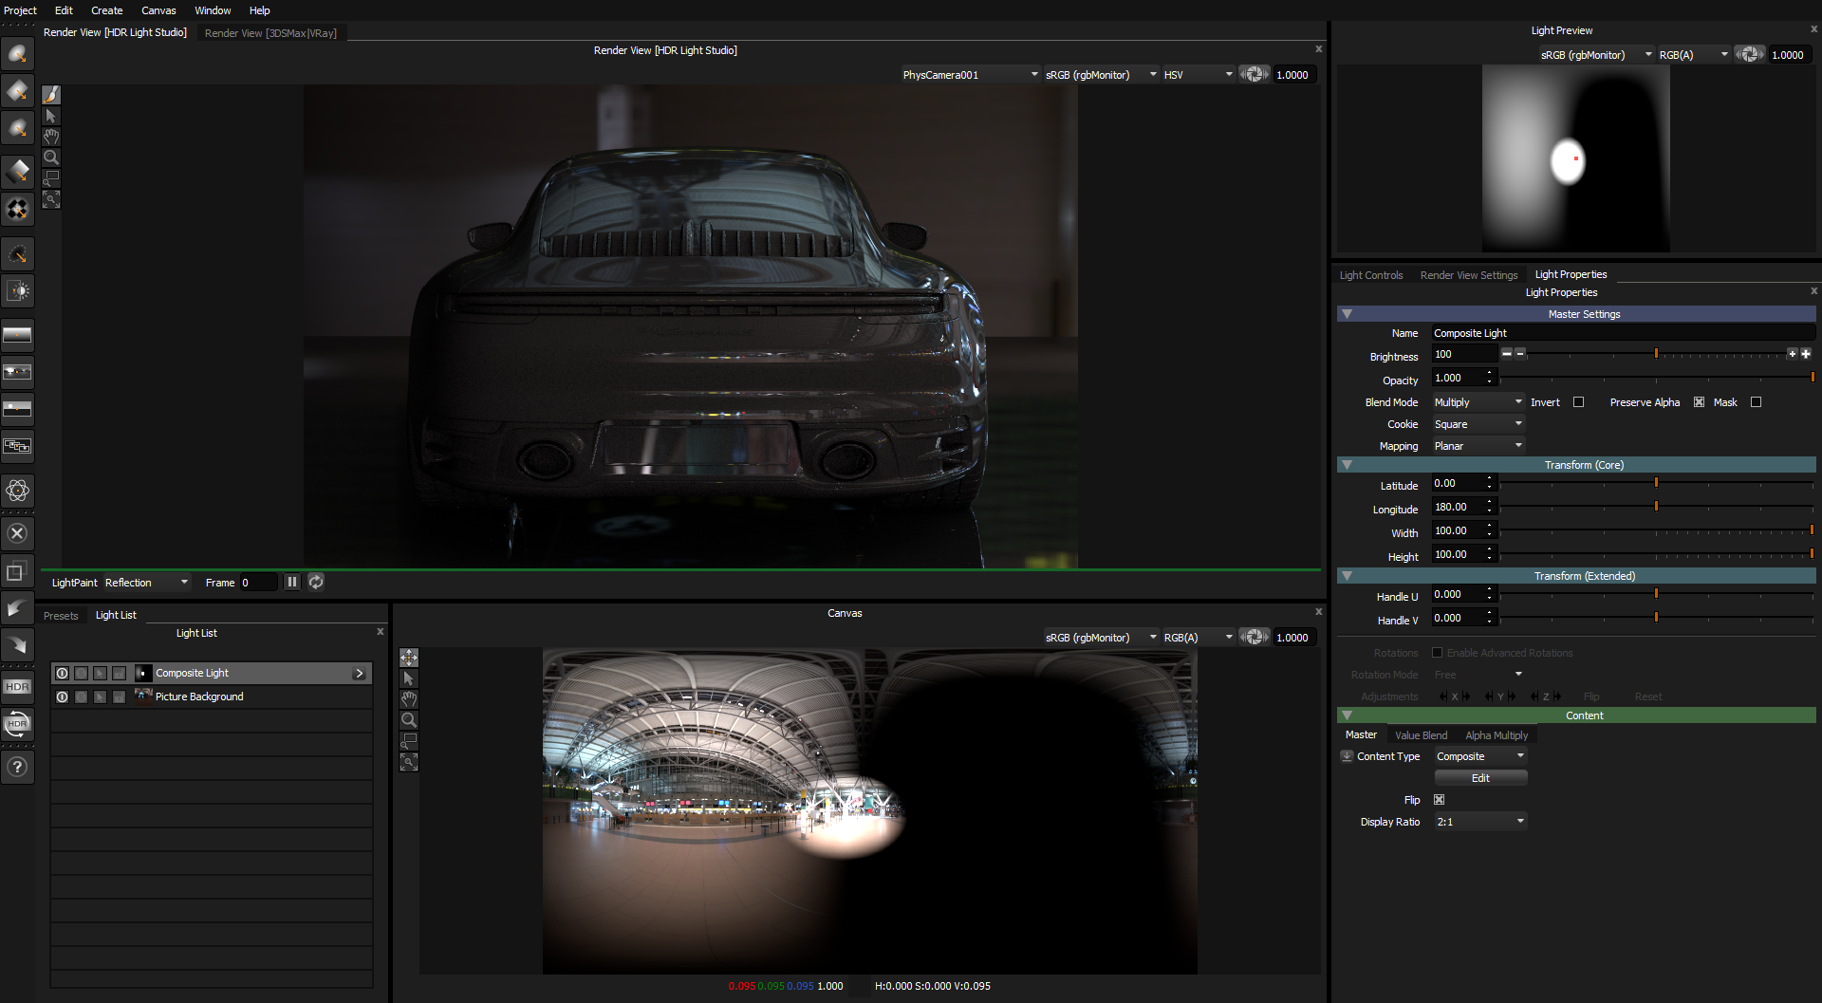
Task: Open the Blend Mode Multiply dropdown
Action: click(1478, 402)
